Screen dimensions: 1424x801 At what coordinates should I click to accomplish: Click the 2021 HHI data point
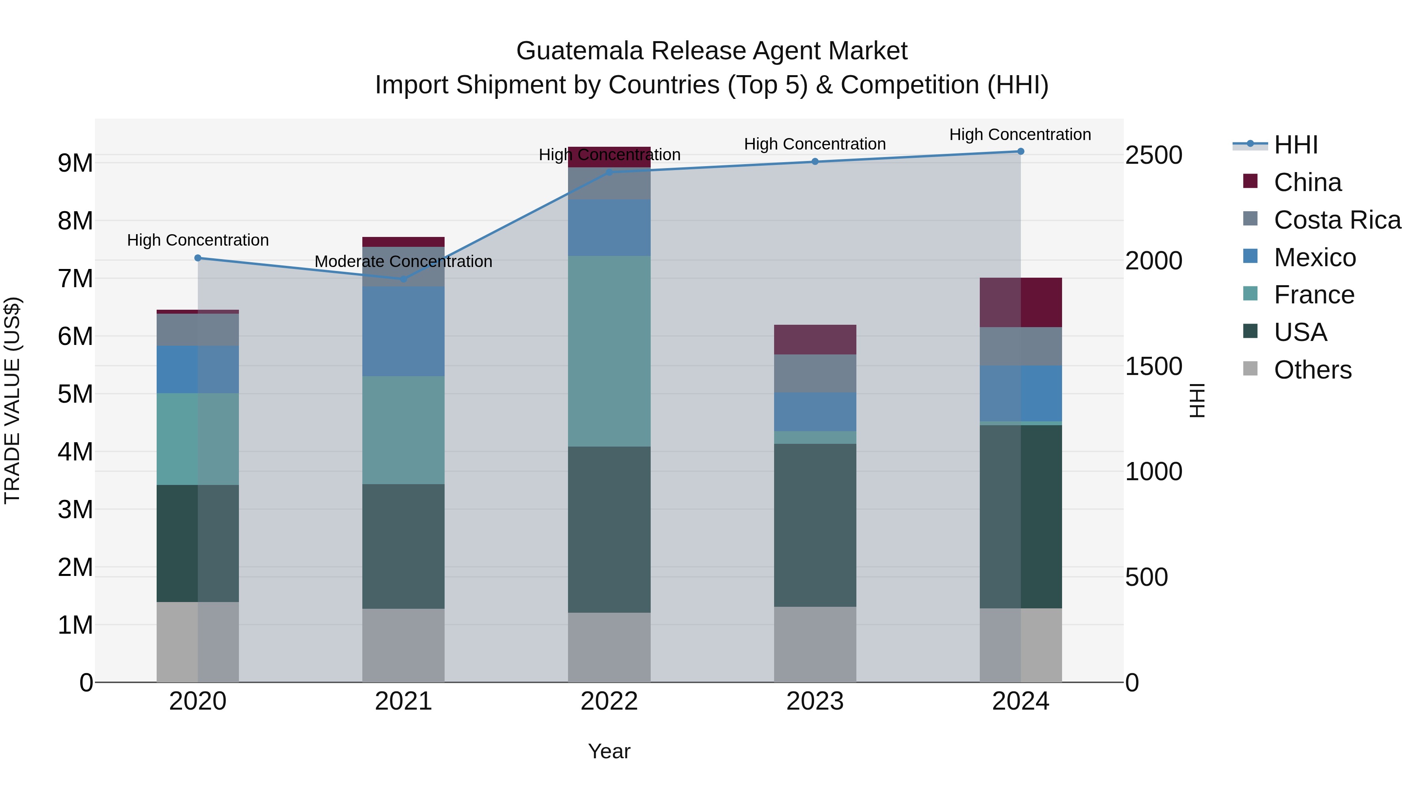click(x=403, y=279)
